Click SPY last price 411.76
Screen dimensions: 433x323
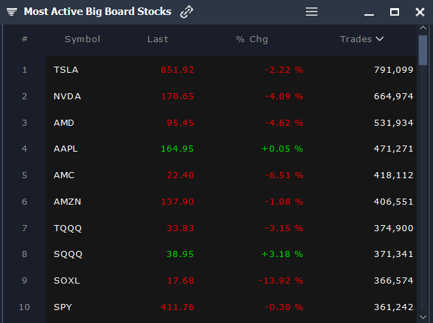click(177, 307)
